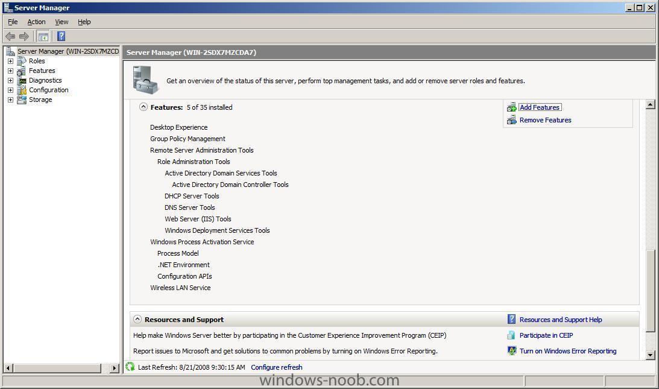Click the Remove Features icon
Screen dimensions: 659x389
pyautogui.click(x=511, y=120)
